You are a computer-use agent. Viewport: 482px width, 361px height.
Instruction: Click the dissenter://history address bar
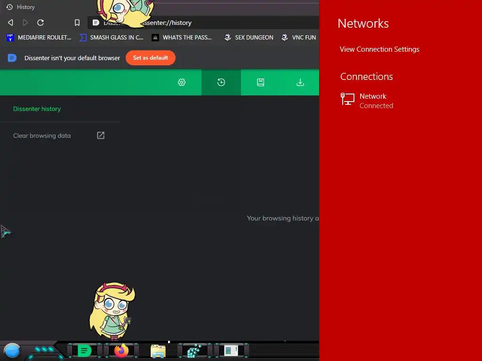pos(204,23)
